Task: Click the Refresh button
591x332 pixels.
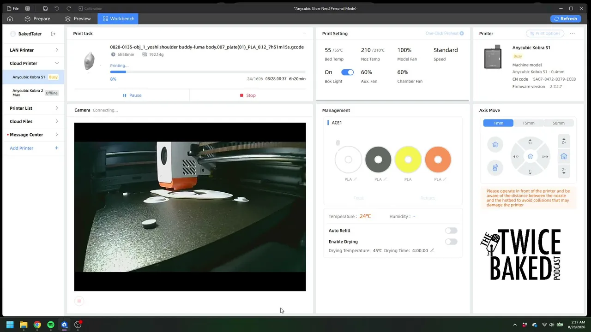Action: point(566,19)
